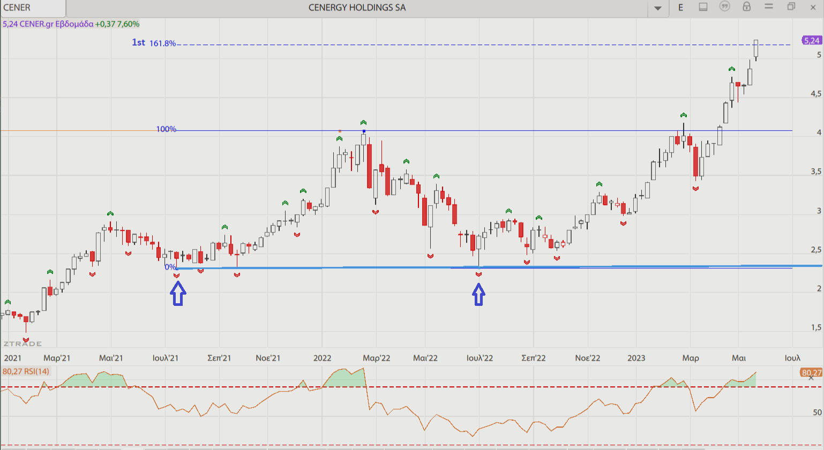Image resolution: width=824 pixels, height=450 pixels.
Task: Toggle the chart lock padlock icon
Action: pos(746,7)
